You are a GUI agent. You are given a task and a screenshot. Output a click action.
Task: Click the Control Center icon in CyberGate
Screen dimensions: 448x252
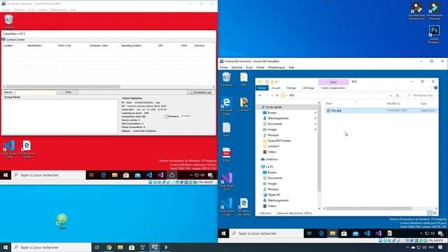[x=3, y=39]
